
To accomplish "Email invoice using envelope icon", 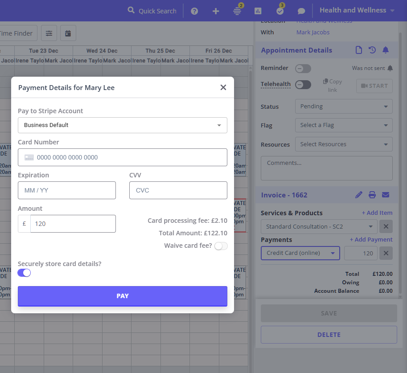I will point(386,195).
